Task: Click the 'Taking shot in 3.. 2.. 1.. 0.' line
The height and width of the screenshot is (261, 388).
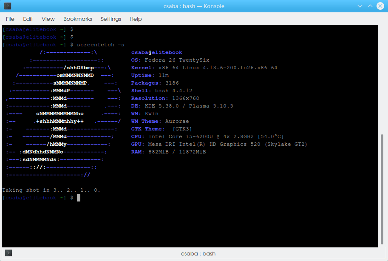Action: (x=51, y=190)
